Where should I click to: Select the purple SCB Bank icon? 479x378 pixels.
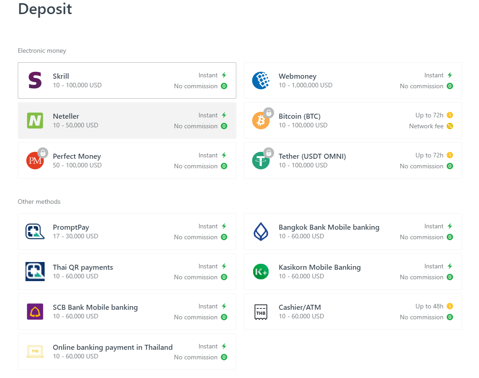35,312
